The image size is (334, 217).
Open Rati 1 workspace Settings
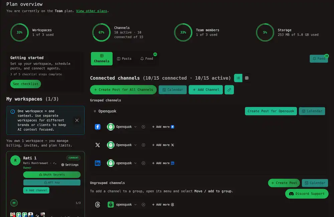click(70, 165)
